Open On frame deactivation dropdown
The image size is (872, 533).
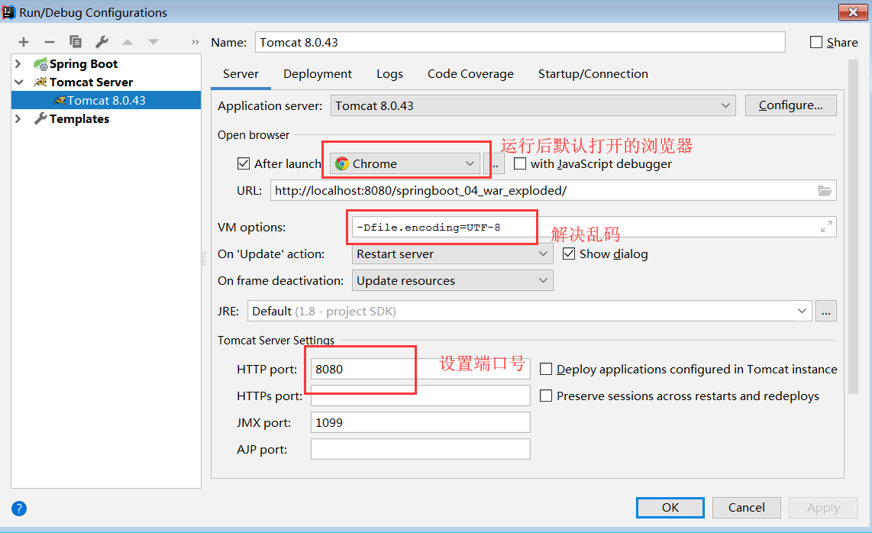[453, 280]
